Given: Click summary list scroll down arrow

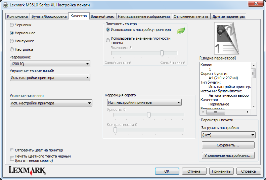Looking at the screenshot, I should (x=254, y=106).
